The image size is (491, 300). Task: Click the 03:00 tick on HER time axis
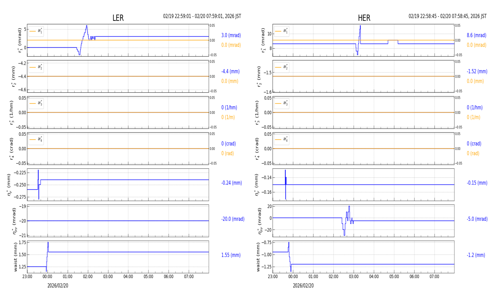point(354,277)
